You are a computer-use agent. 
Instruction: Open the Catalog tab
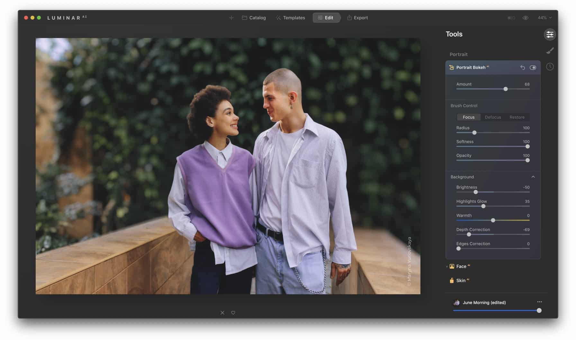254,18
